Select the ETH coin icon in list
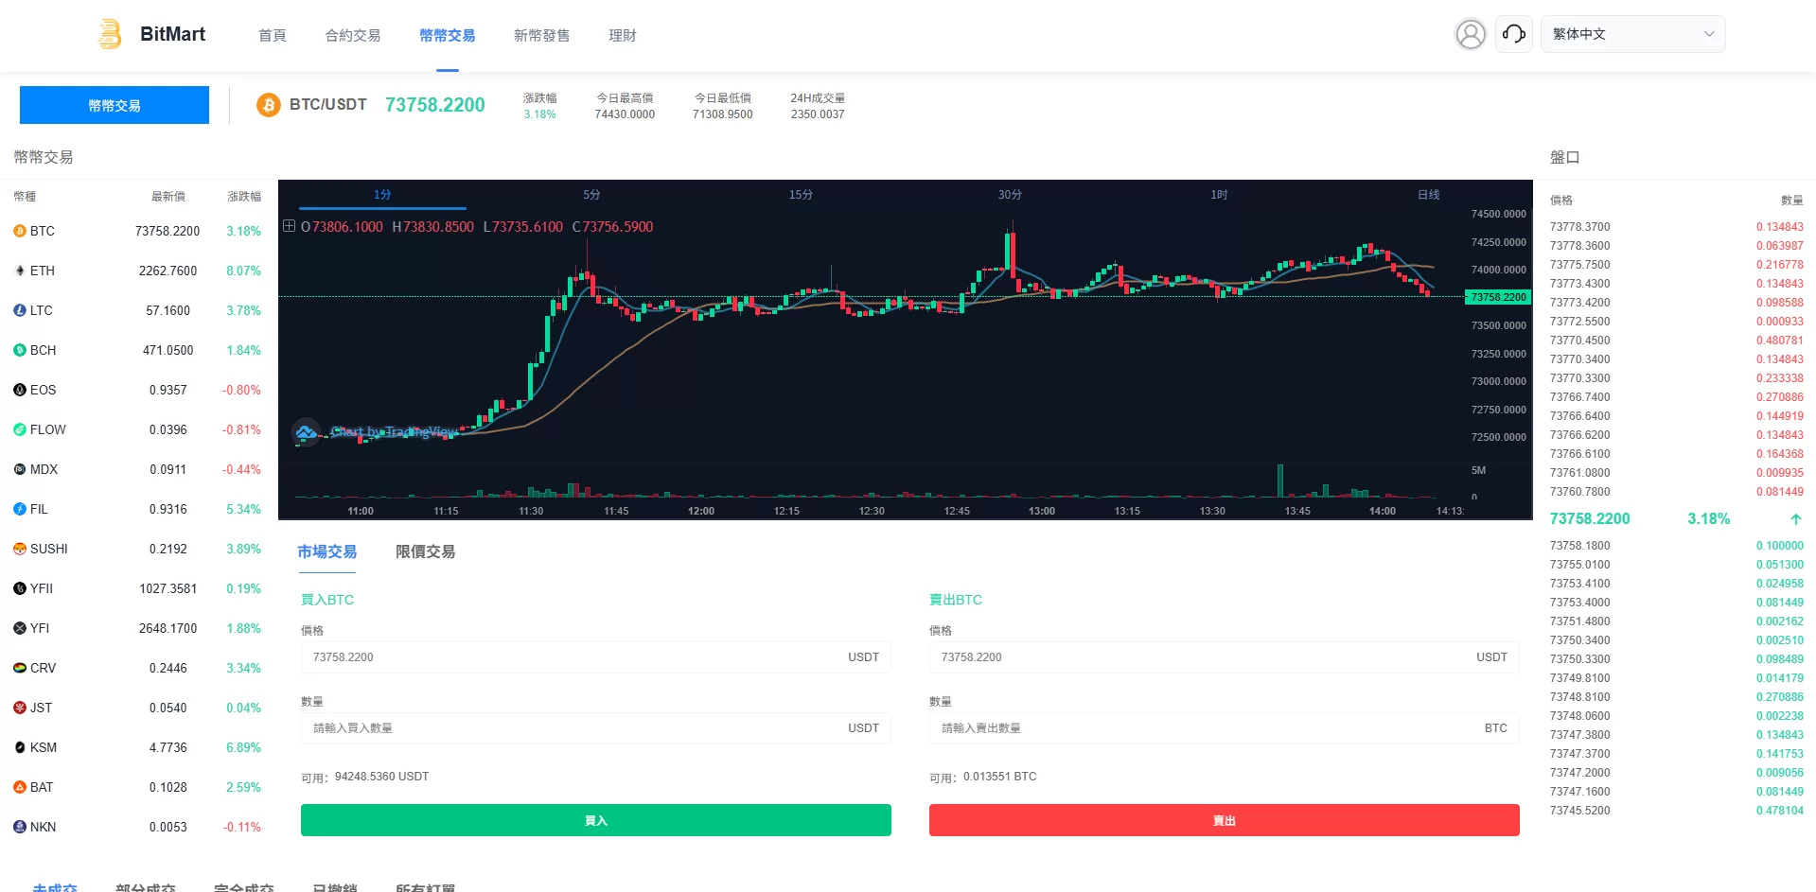 [20, 271]
